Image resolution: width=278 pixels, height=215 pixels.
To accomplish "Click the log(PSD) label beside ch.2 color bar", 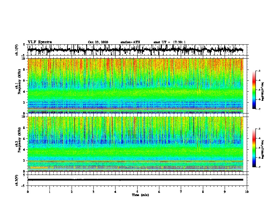I will click(x=263, y=149).
